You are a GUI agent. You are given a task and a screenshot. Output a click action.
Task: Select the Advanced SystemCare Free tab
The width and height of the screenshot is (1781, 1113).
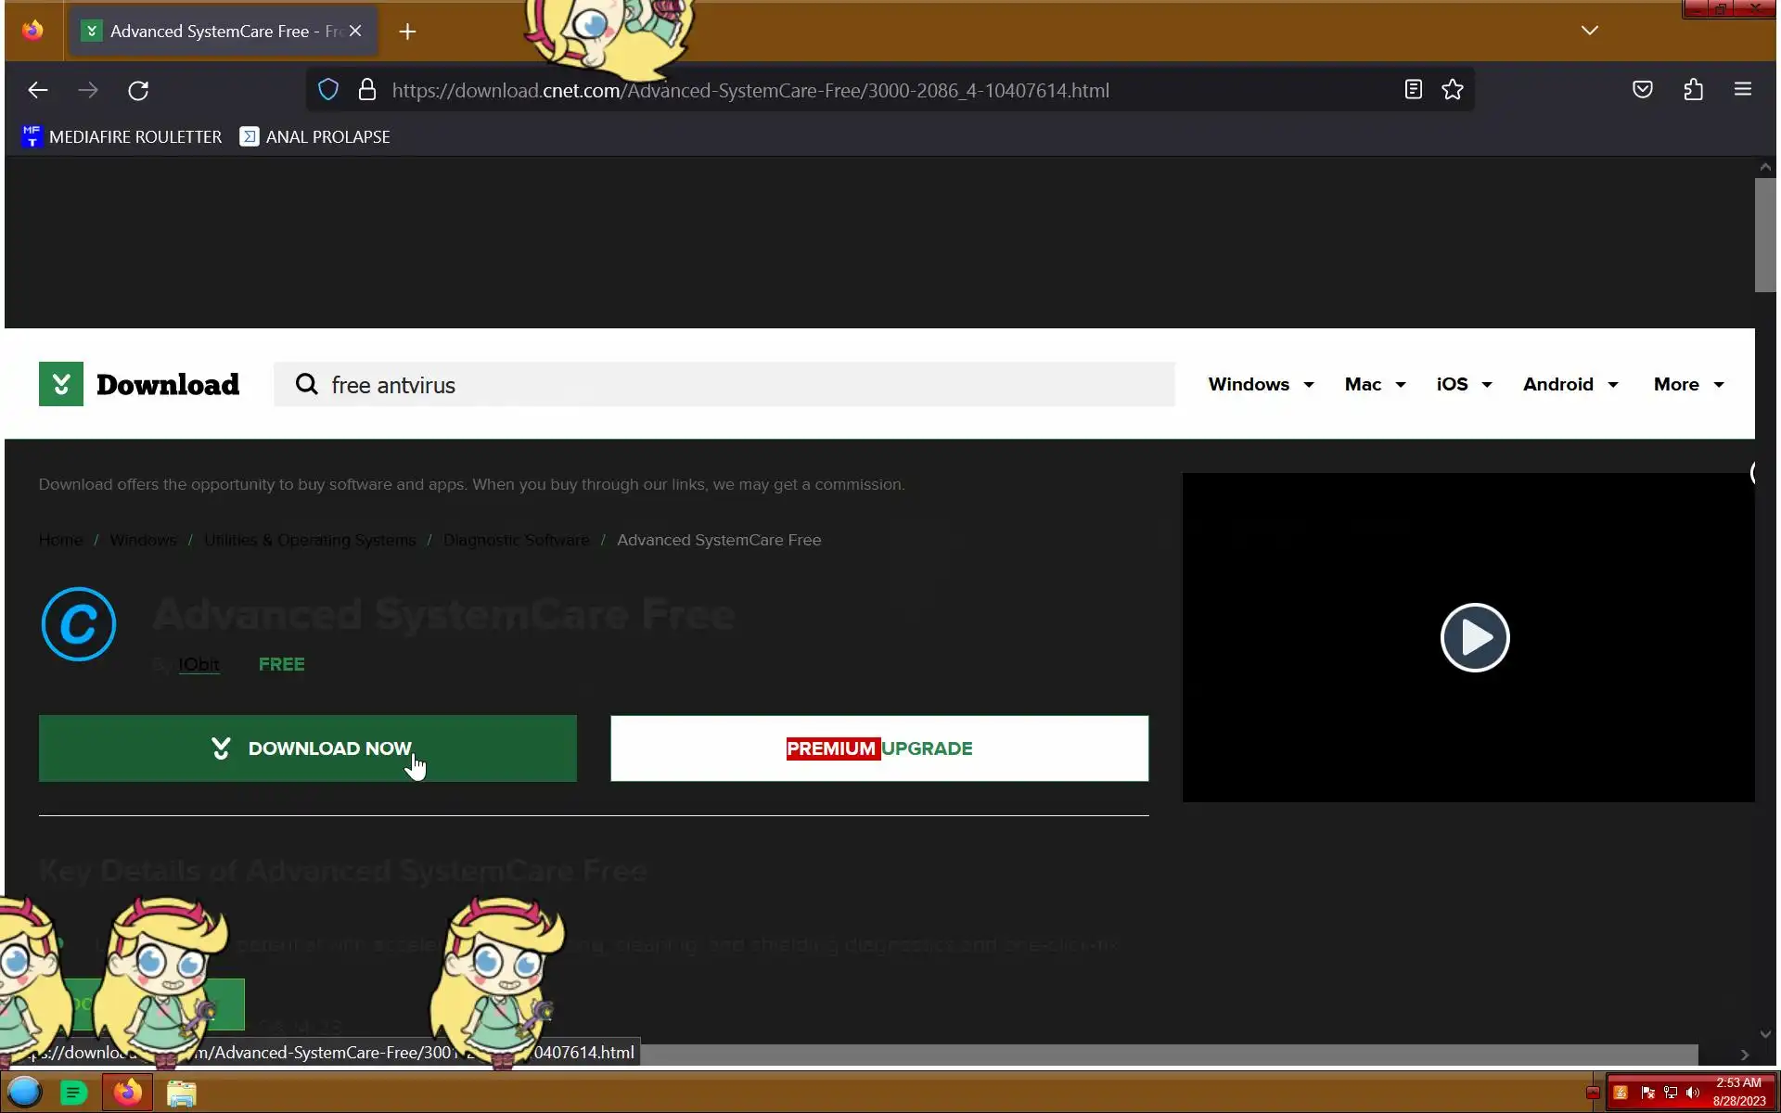tap(211, 32)
